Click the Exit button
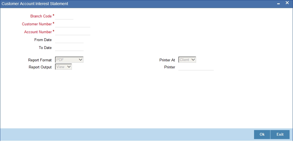293x143 pixels. [x=280, y=135]
